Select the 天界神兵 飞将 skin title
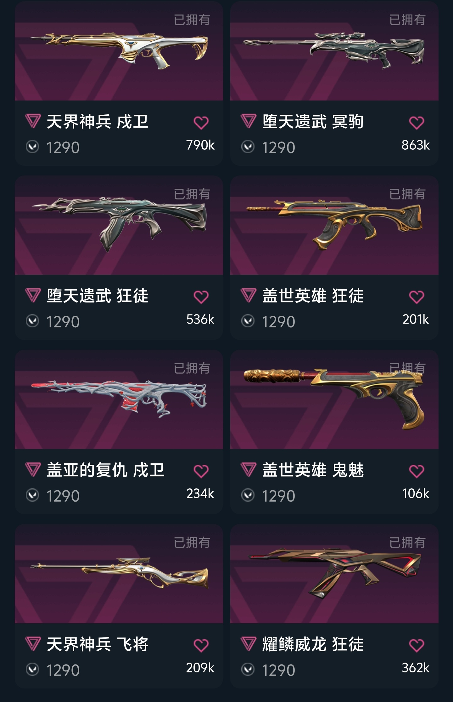 (98, 644)
